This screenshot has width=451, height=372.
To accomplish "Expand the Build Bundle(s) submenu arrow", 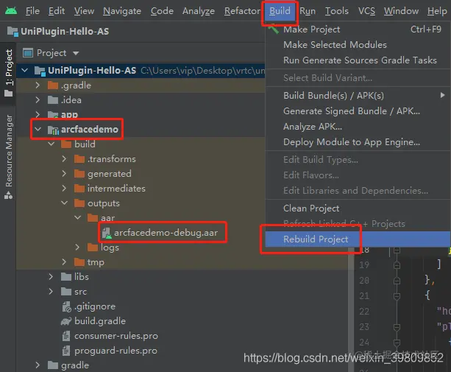I will click(x=442, y=95).
